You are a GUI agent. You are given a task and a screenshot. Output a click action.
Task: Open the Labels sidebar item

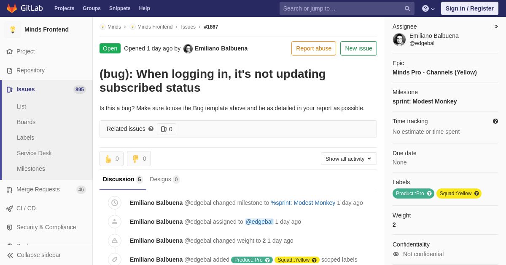point(25,138)
